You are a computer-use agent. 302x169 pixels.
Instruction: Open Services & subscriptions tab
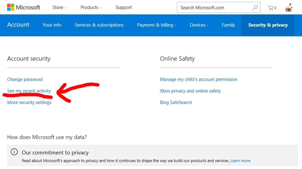pos(99,25)
